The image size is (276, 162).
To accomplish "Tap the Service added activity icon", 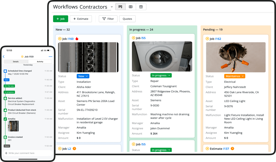I will (x=5, y=98).
